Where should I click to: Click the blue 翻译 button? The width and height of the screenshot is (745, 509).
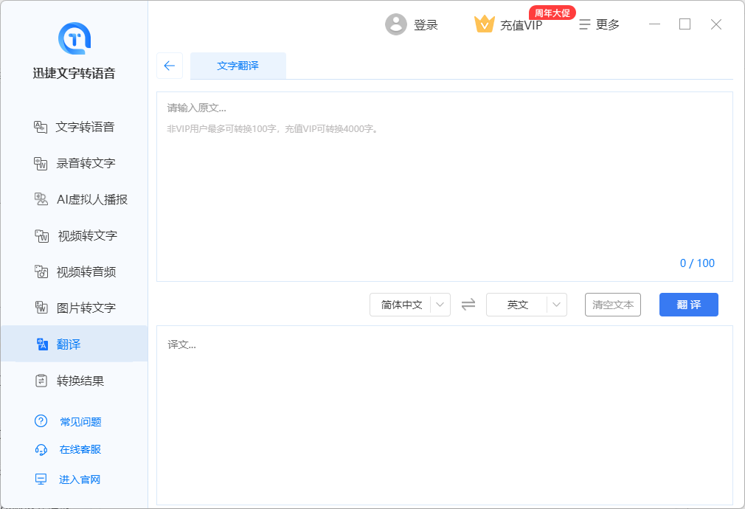click(688, 305)
